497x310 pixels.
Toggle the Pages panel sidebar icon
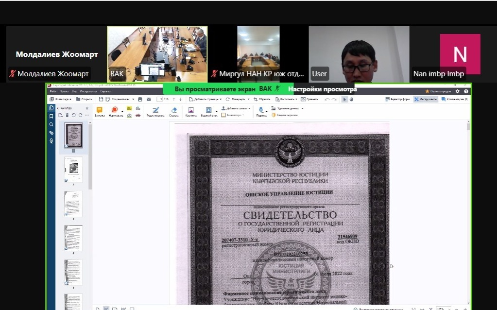pos(51,108)
